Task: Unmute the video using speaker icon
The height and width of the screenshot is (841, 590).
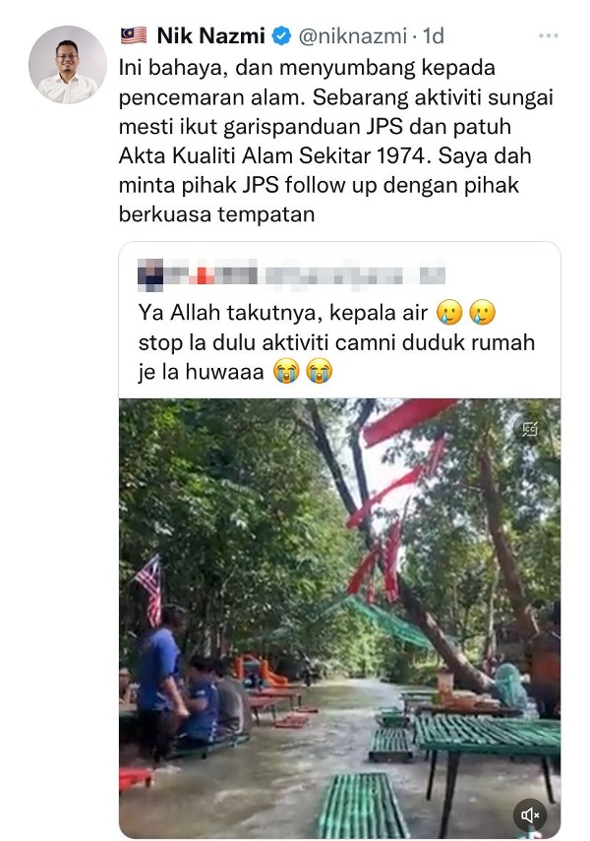Action: (530, 815)
